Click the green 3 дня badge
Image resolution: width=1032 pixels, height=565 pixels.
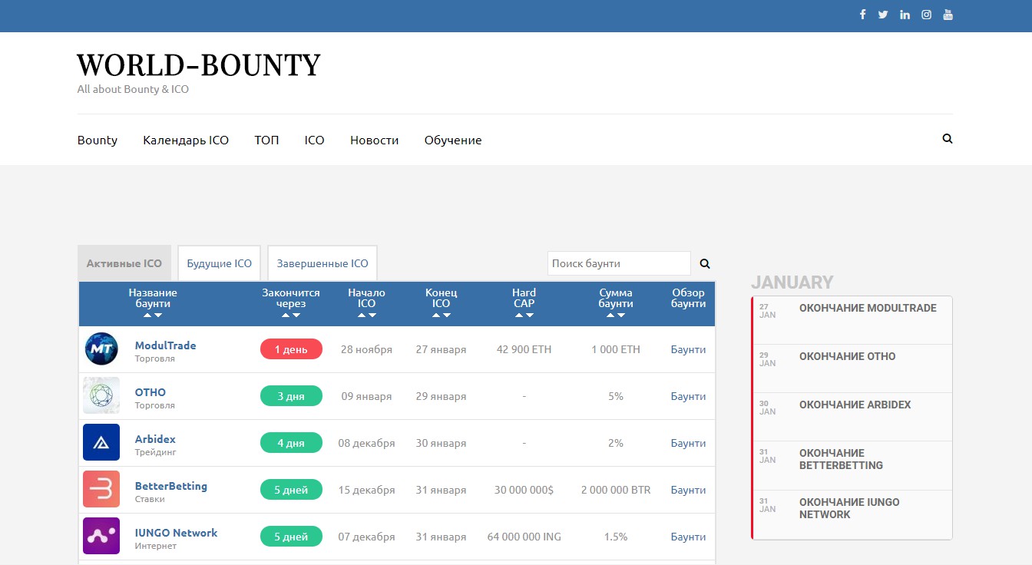point(291,396)
